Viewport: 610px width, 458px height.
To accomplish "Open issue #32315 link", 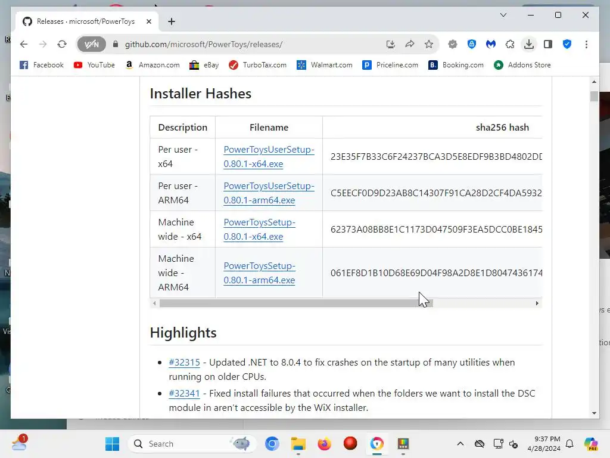I will click(185, 362).
